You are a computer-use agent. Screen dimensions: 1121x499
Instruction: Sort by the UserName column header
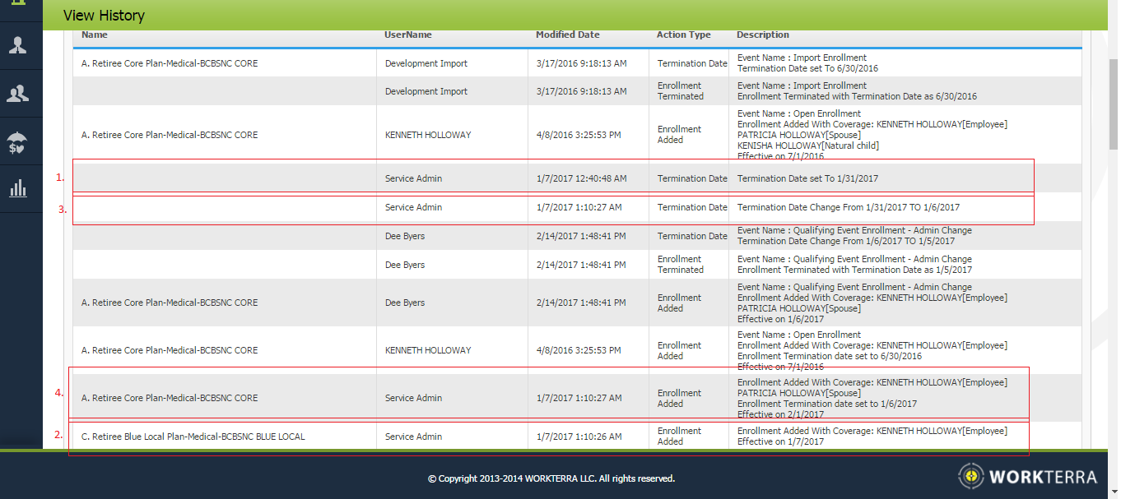[x=407, y=35]
